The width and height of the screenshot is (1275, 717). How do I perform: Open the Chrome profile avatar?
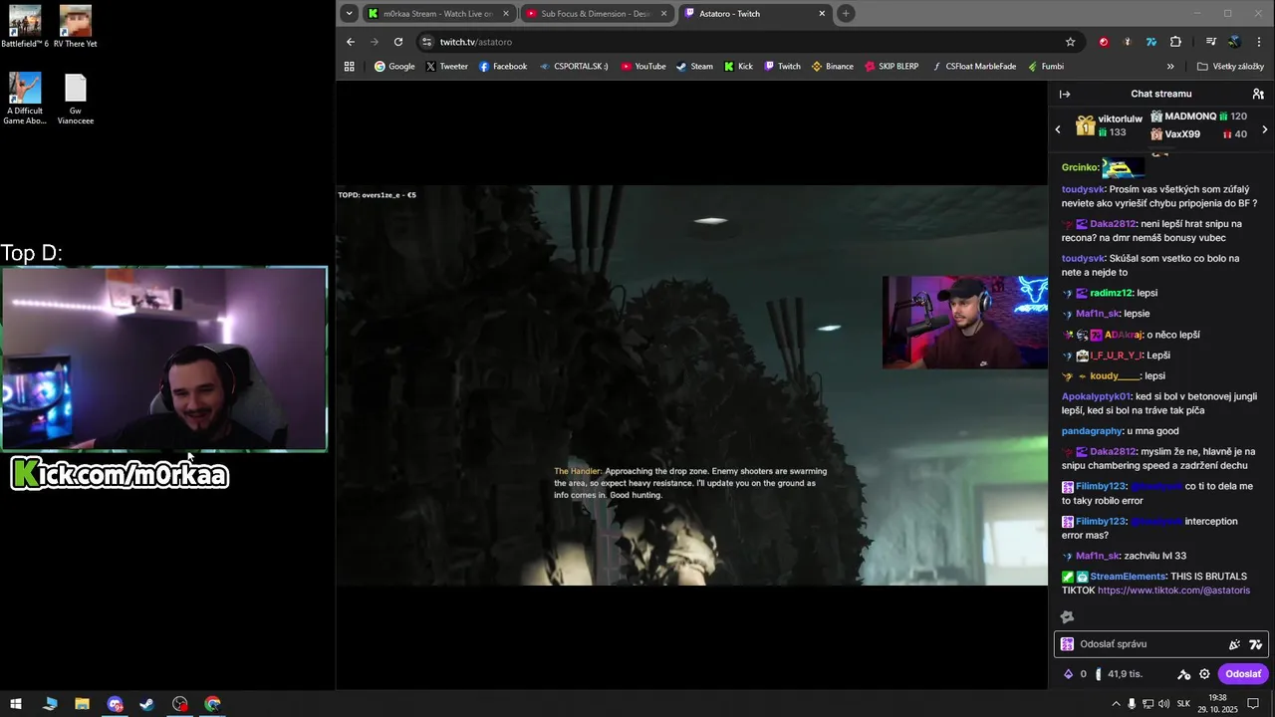1234,42
